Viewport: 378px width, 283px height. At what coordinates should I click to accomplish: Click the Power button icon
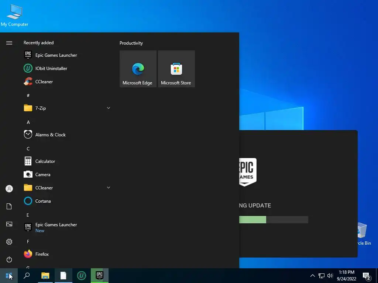pyautogui.click(x=9, y=259)
